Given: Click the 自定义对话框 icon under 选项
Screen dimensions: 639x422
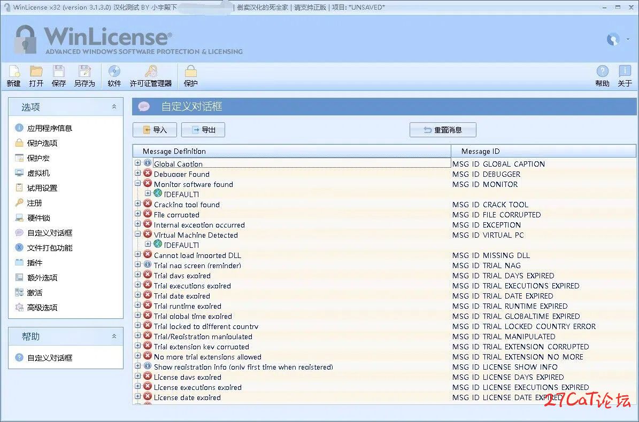Looking at the screenshot, I should tap(19, 233).
